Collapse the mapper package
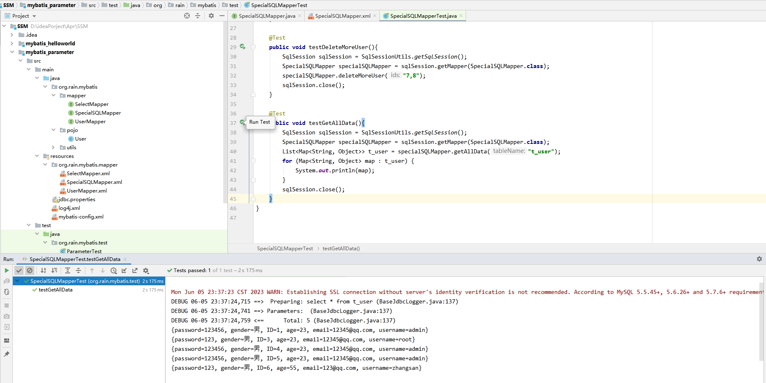 53,95
